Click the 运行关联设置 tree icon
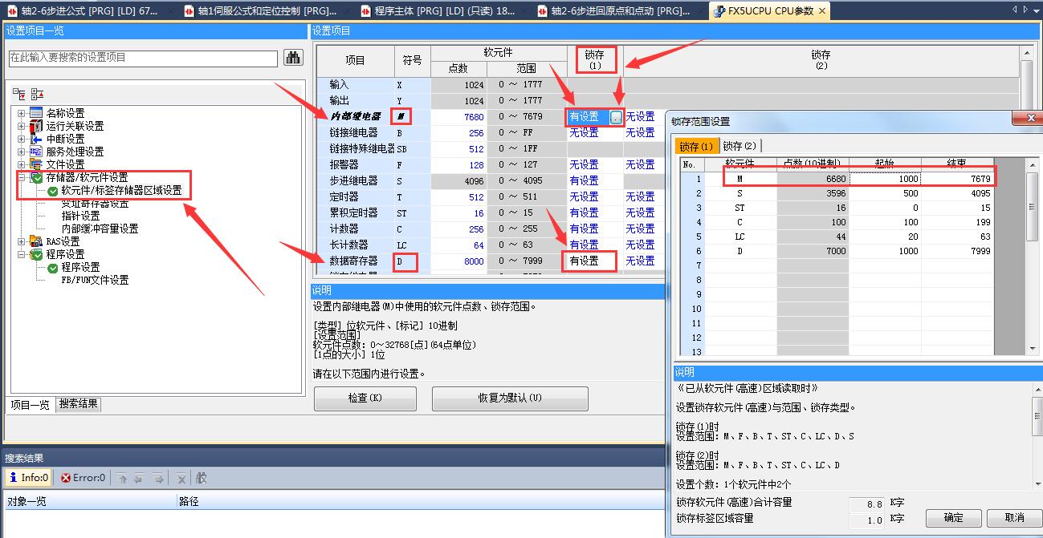Image resolution: width=1043 pixels, height=538 pixels. pyautogui.click(x=35, y=126)
